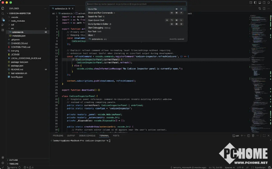272x169 pixels.
Task: Toggle the primary side bar layout button
Action: point(255,3)
